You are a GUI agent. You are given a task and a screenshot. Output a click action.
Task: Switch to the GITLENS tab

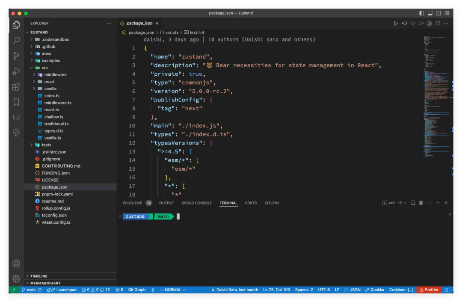click(272, 203)
